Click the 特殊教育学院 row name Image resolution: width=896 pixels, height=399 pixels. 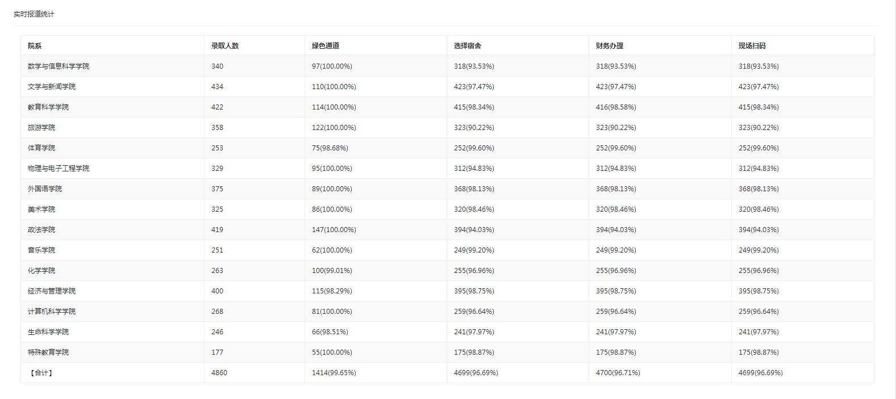(48, 352)
